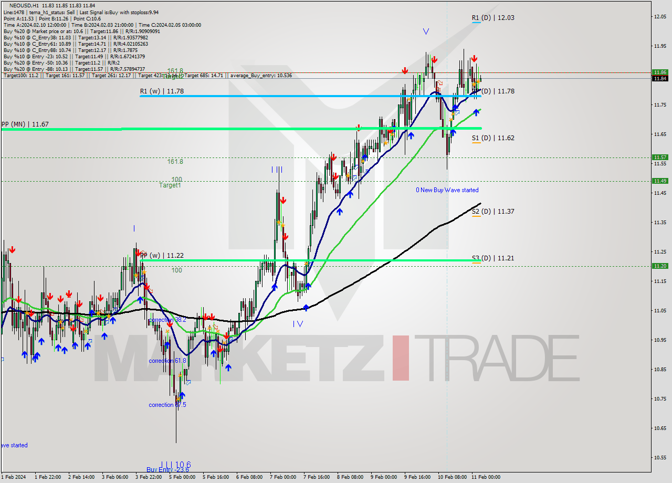672x483 pixels.
Task: Click the '8 Feb 08:00' time axis label
Action: [350, 477]
